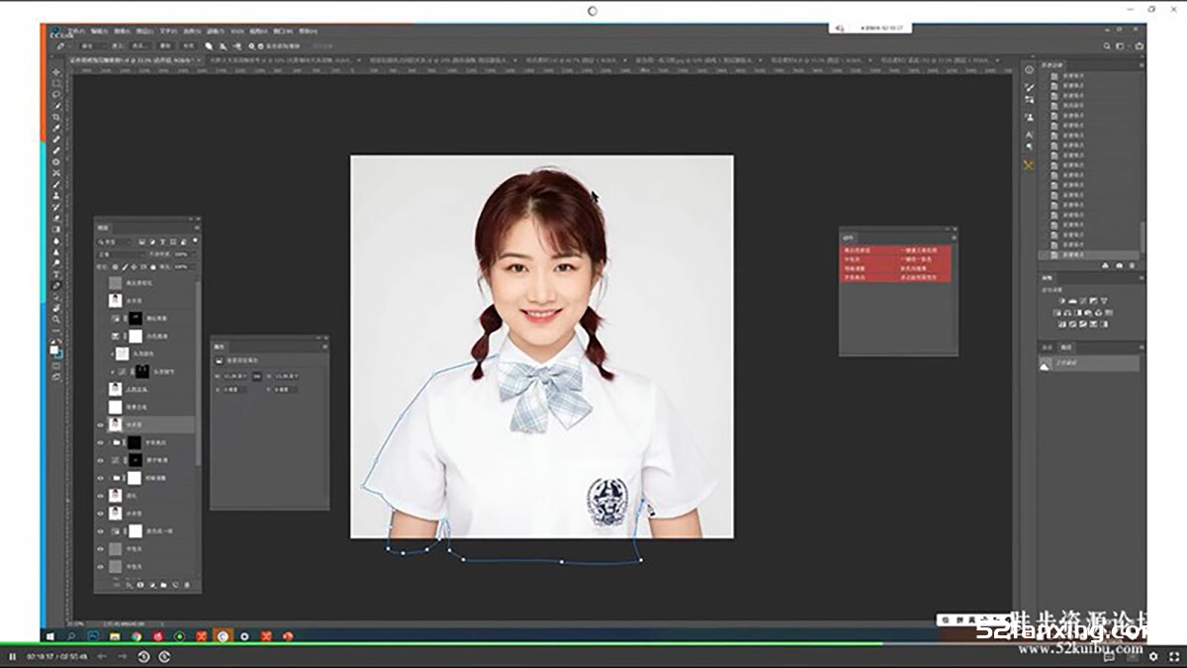The image size is (1187, 668).
Task: Expand the layer group with the white mask
Action: 109,478
